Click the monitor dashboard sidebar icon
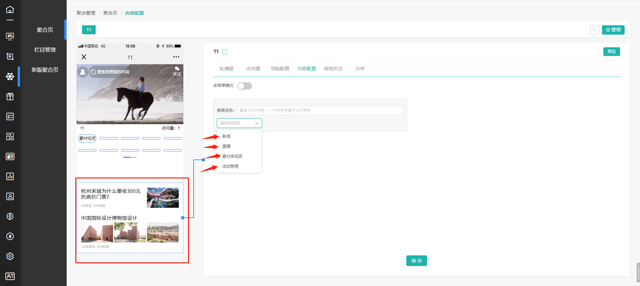 [10, 36]
